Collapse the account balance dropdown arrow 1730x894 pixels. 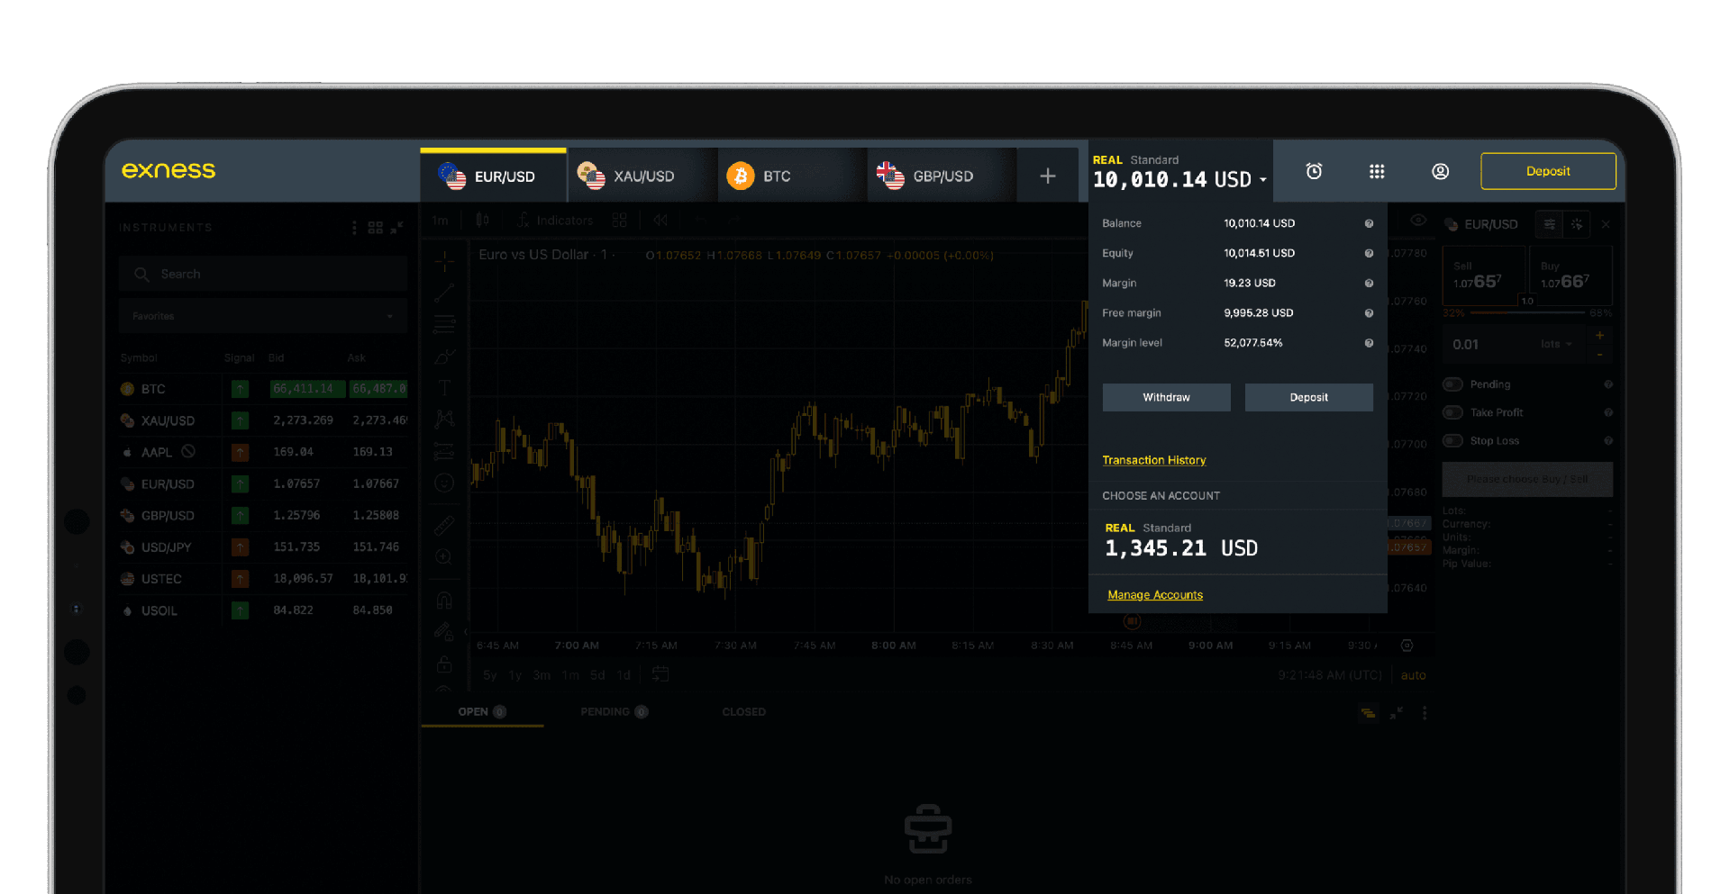point(1263,180)
